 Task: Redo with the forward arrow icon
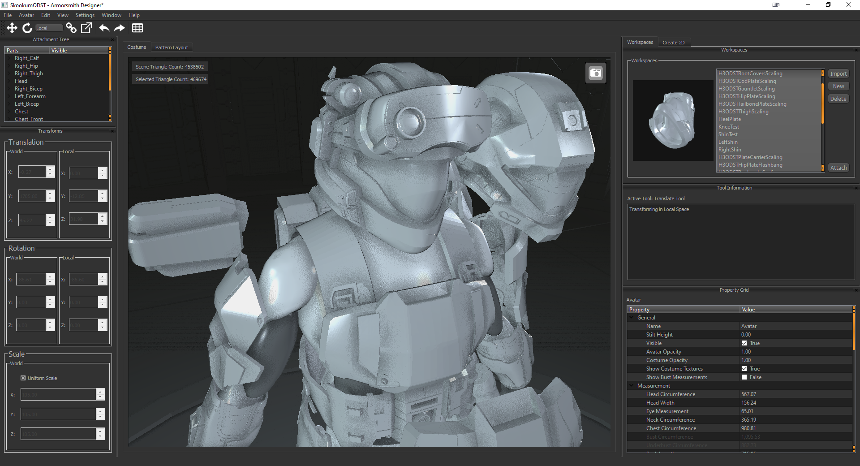coord(120,28)
